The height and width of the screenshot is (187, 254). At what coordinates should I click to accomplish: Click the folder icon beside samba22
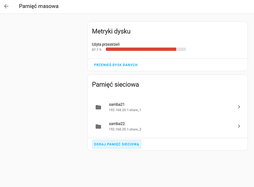(98, 126)
